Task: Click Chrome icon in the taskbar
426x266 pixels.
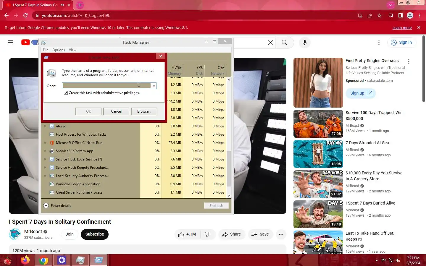Action: pyautogui.click(x=43, y=260)
